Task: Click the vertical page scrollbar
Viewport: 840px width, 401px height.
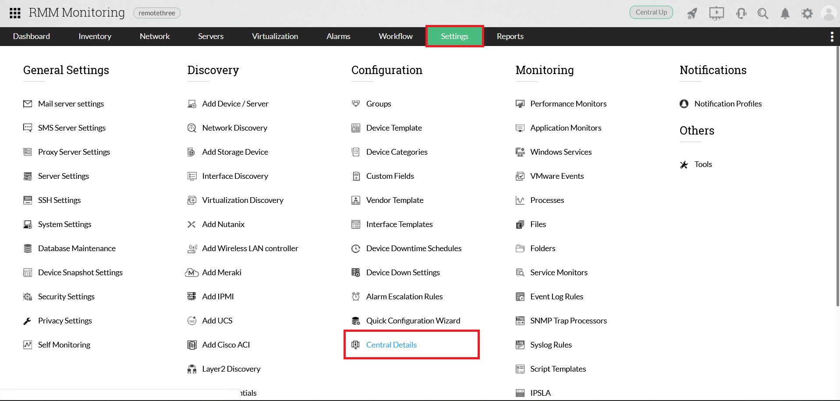Action: click(x=837, y=175)
